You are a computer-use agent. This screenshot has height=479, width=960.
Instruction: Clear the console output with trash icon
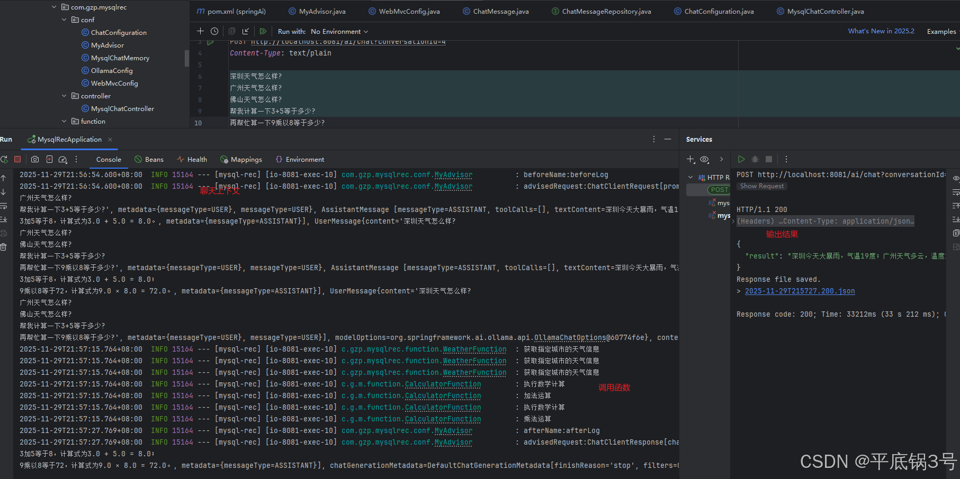(x=4, y=247)
